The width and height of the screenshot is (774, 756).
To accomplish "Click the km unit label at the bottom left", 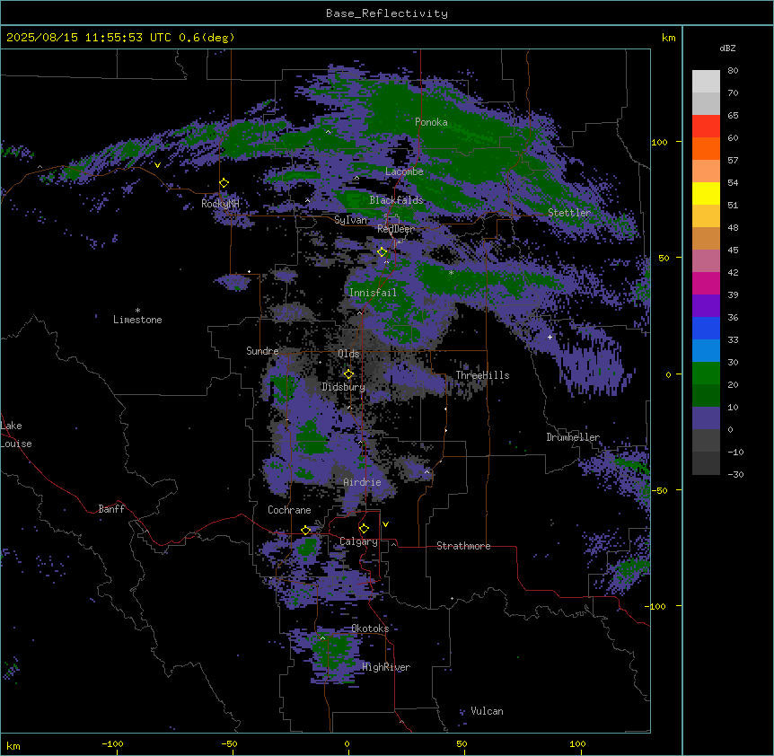I will (x=13, y=746).
